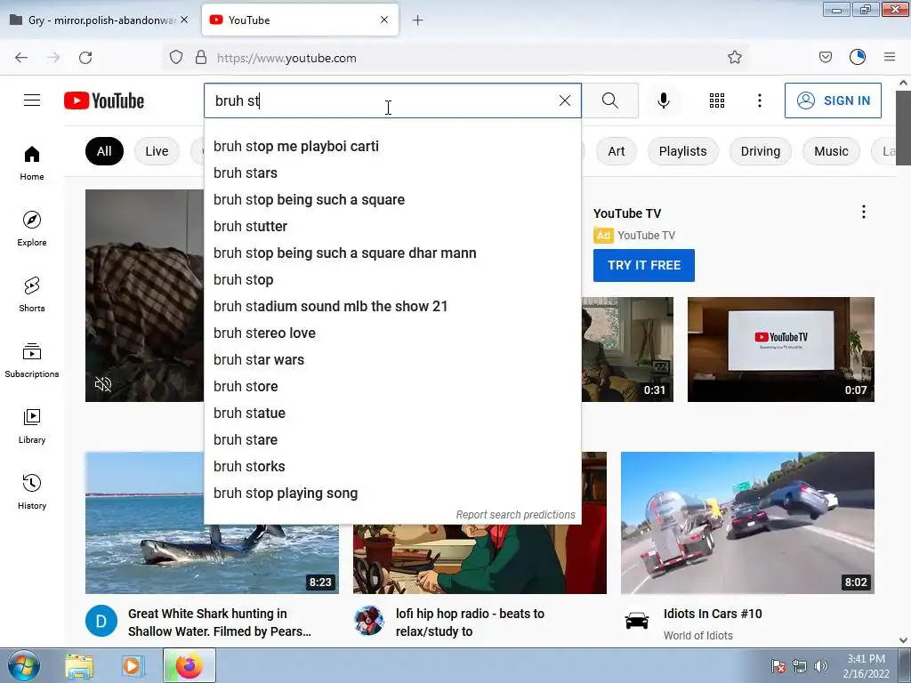Choose suggestion 'bruh stutter'
Image resolution: width=911 pixels, height=683 pixels.
point(392,227)
